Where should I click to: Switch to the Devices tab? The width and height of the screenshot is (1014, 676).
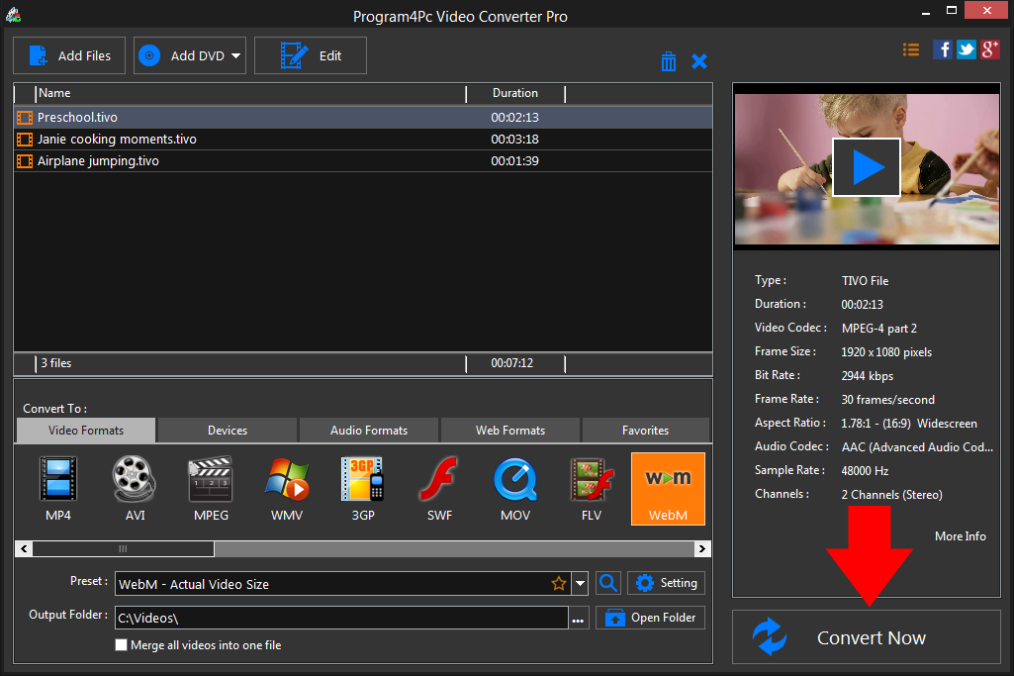pos(227,431)
